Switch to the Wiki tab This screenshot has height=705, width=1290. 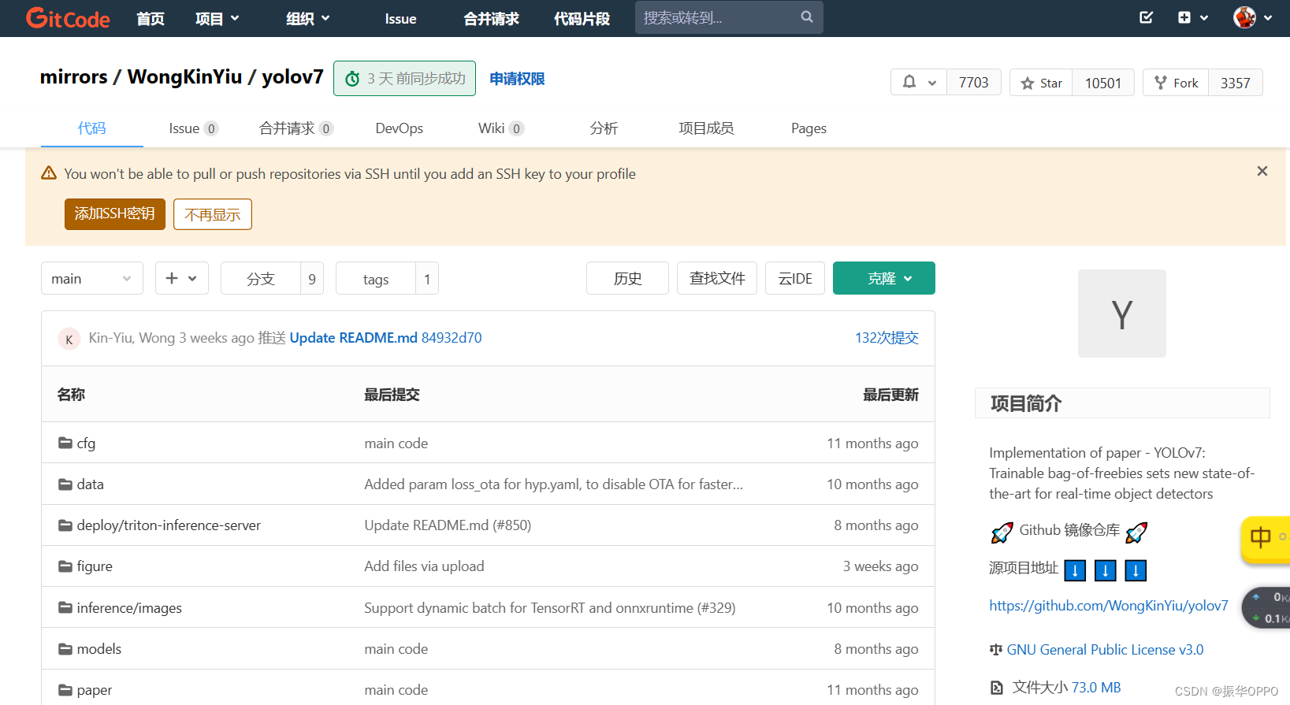pyautogui.click(x=501, y=128)
